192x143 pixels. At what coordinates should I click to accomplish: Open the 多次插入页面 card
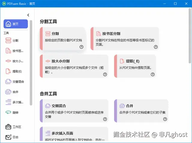[x=74, y=134]
